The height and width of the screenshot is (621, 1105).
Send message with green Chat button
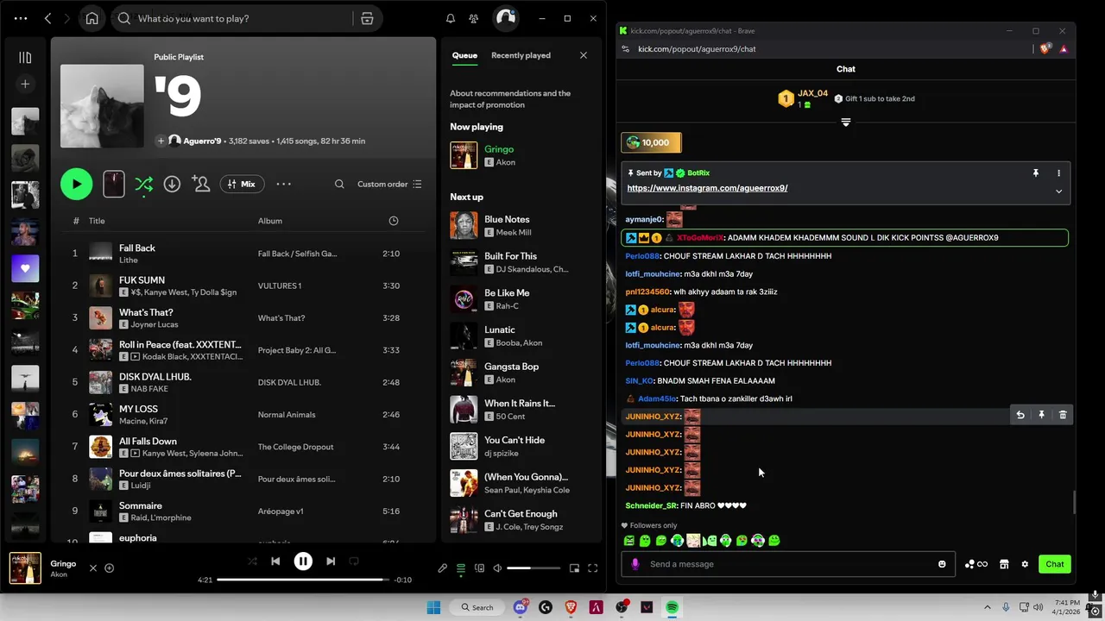coord(1055,564)
